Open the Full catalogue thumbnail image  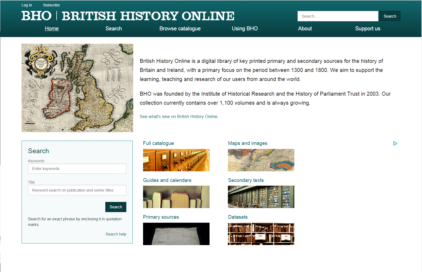coord(176,160)
